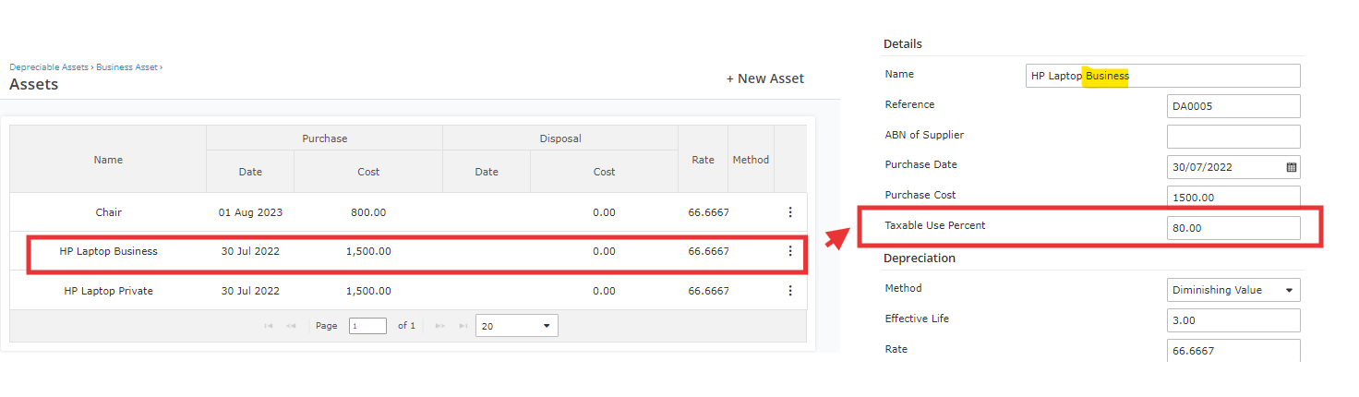This screenshot has height=397, width=1359.
Task: Click the Taxable Use Percent label
Action: coord(934,225)
